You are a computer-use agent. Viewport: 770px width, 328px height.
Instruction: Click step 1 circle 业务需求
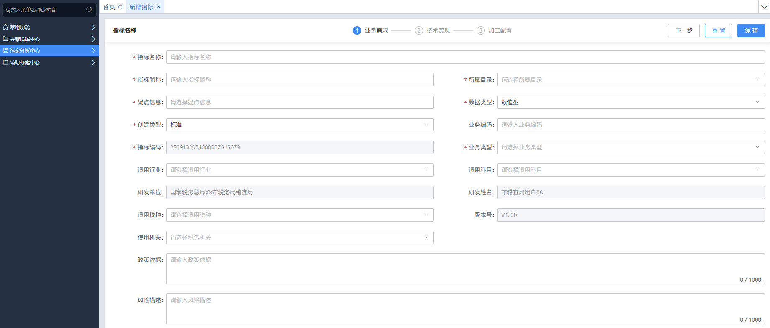point(357,30)
